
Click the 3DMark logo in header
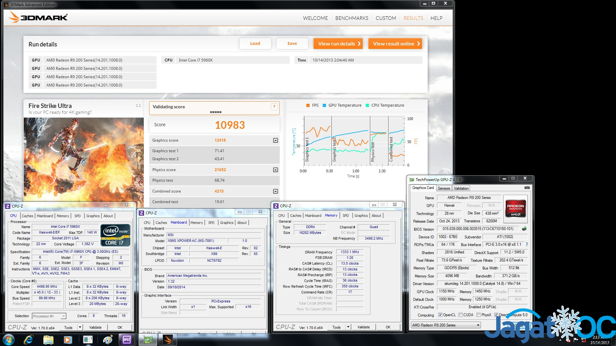(x=38, y=17)
